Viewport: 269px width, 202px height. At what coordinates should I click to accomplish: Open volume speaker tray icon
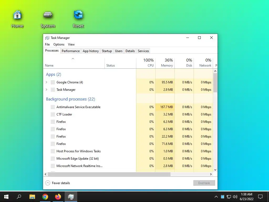[235, 197]
